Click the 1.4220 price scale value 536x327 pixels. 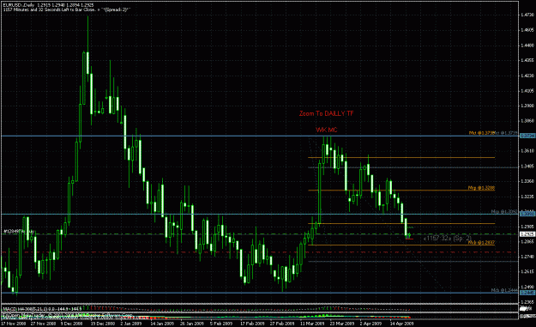point(527,76)
